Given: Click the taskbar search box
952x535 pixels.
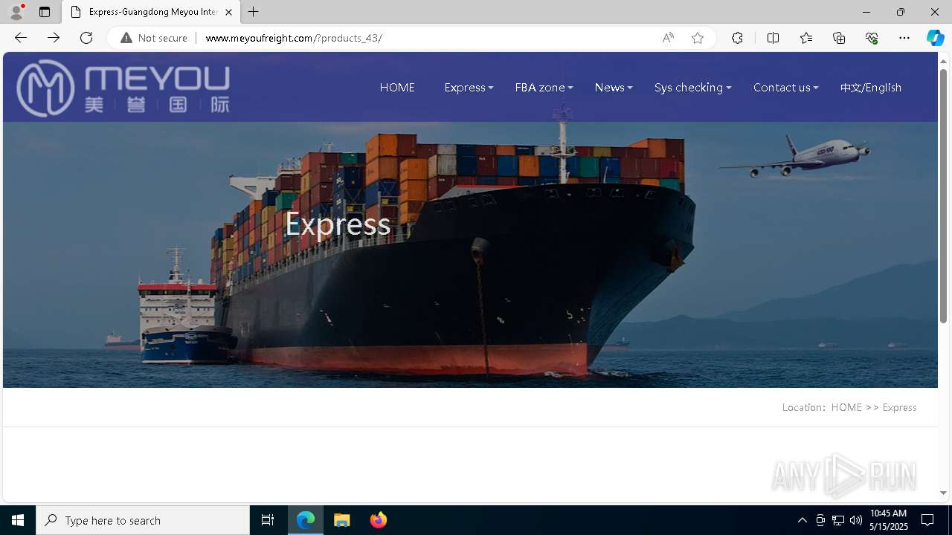Looking at the screenshot, I should (143, 520).
